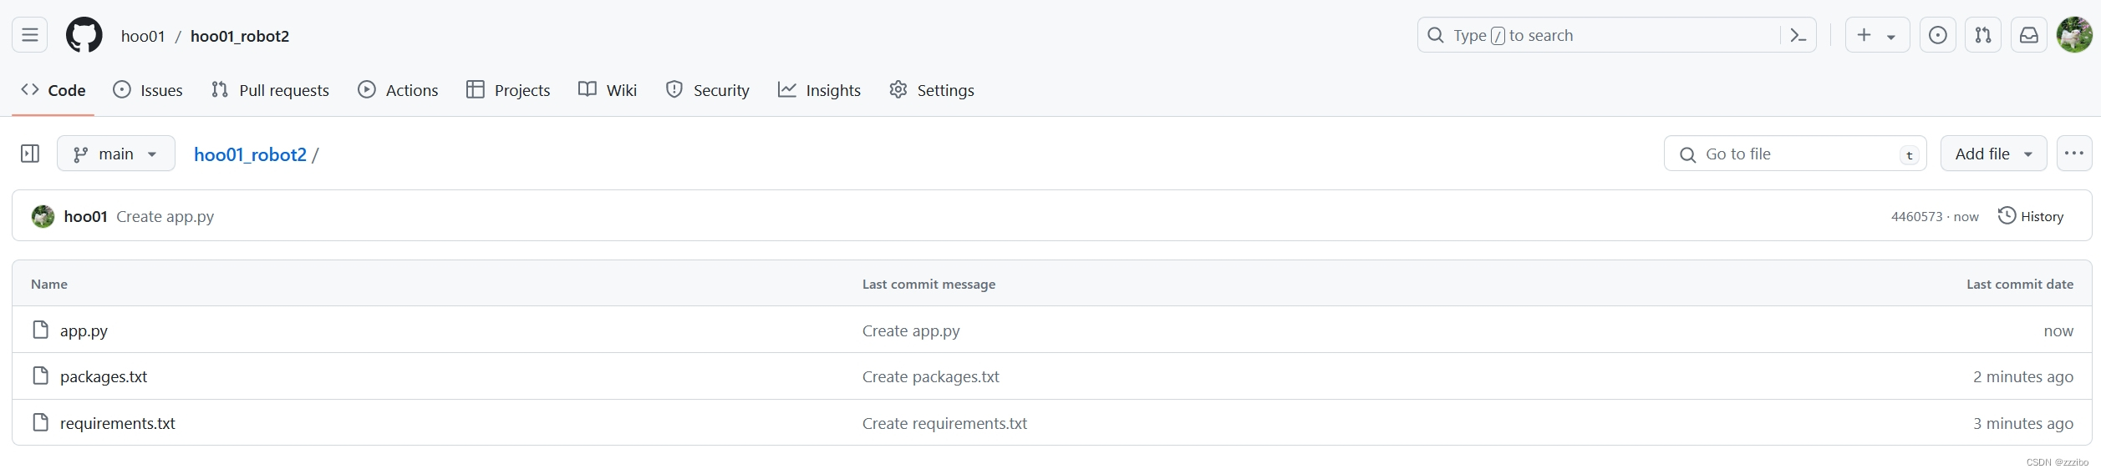View commit History

2031,216
